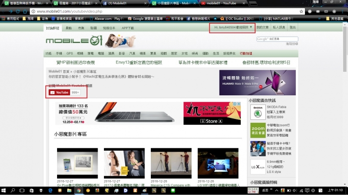The width and height of the screenshot is (348, 195).
Task: Open the GPS category menu
Action: click(x=70, y=53)
